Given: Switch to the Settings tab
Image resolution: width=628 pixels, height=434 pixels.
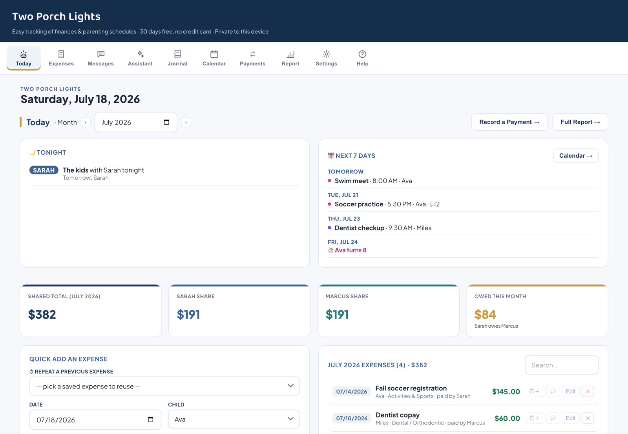Looking at the screenshot, I should (326, 58).
